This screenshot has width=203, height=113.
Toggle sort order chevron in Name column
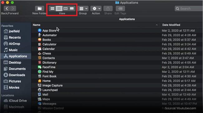pyautogui.click(x=157, y=25)
